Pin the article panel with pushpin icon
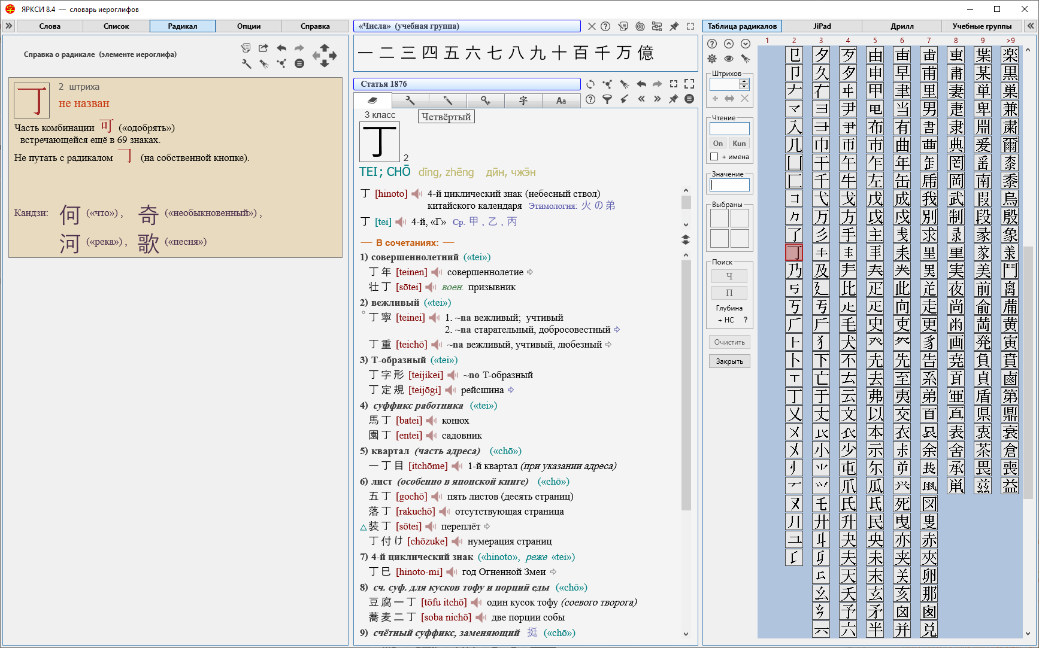1039x648 pixels. pyautogui.click(x=673, y=99)
